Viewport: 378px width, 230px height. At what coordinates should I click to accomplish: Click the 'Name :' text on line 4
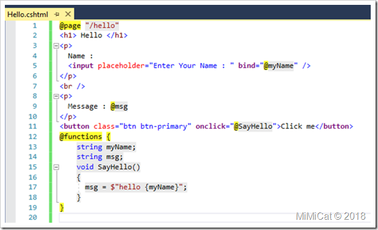[80, 56]
